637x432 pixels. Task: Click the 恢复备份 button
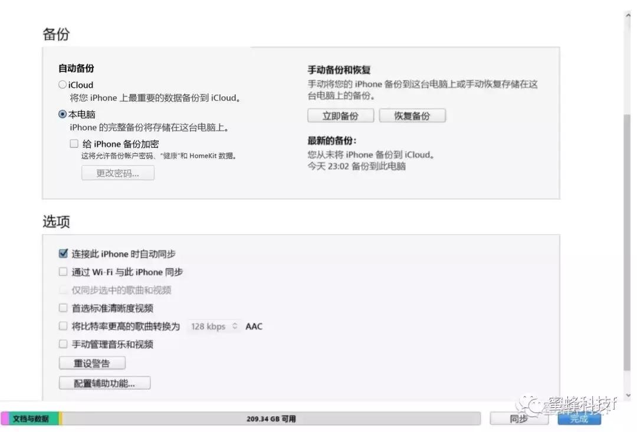tap(412, 116)
